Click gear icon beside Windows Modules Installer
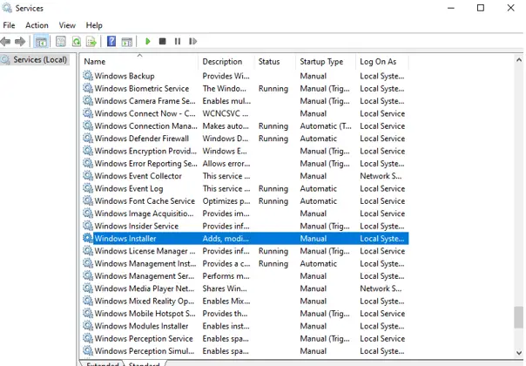The height and width of the screenshot is (366, 526). 88,326
